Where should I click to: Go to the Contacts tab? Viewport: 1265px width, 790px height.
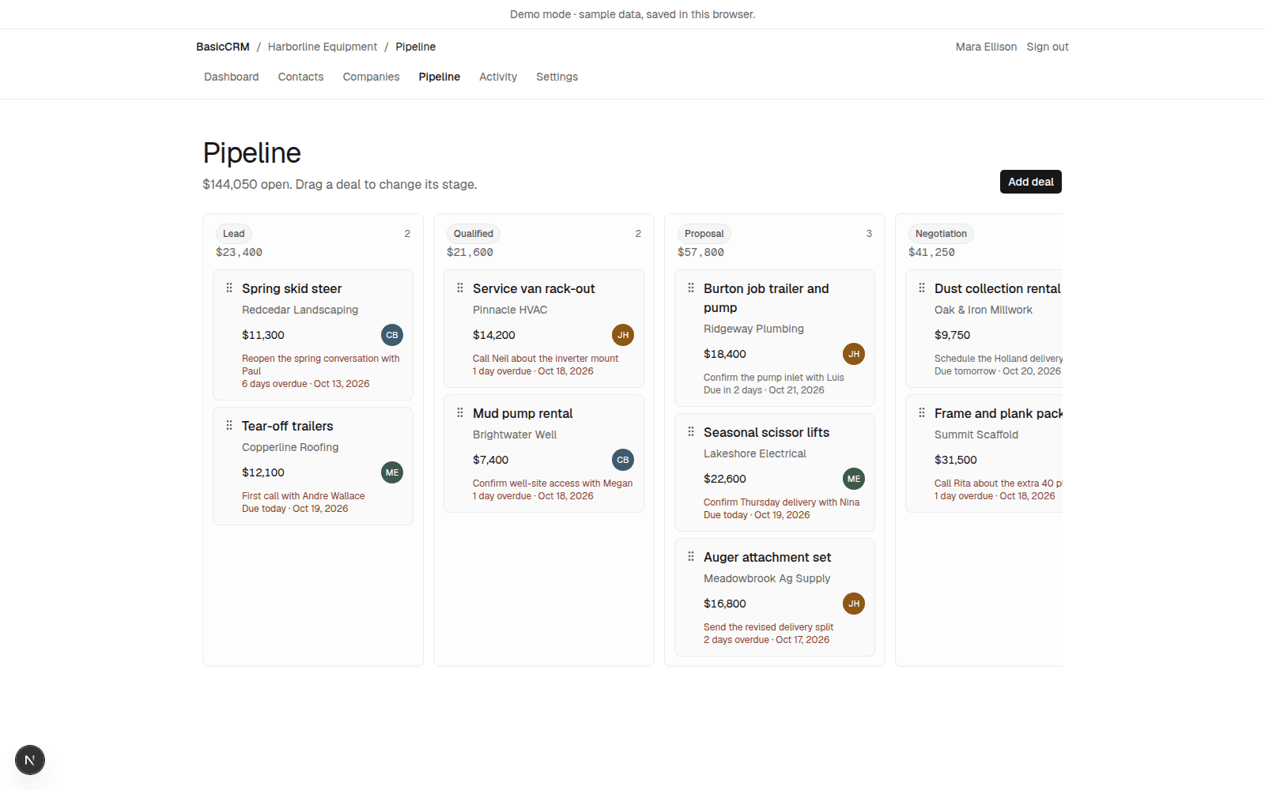[300, 77]
